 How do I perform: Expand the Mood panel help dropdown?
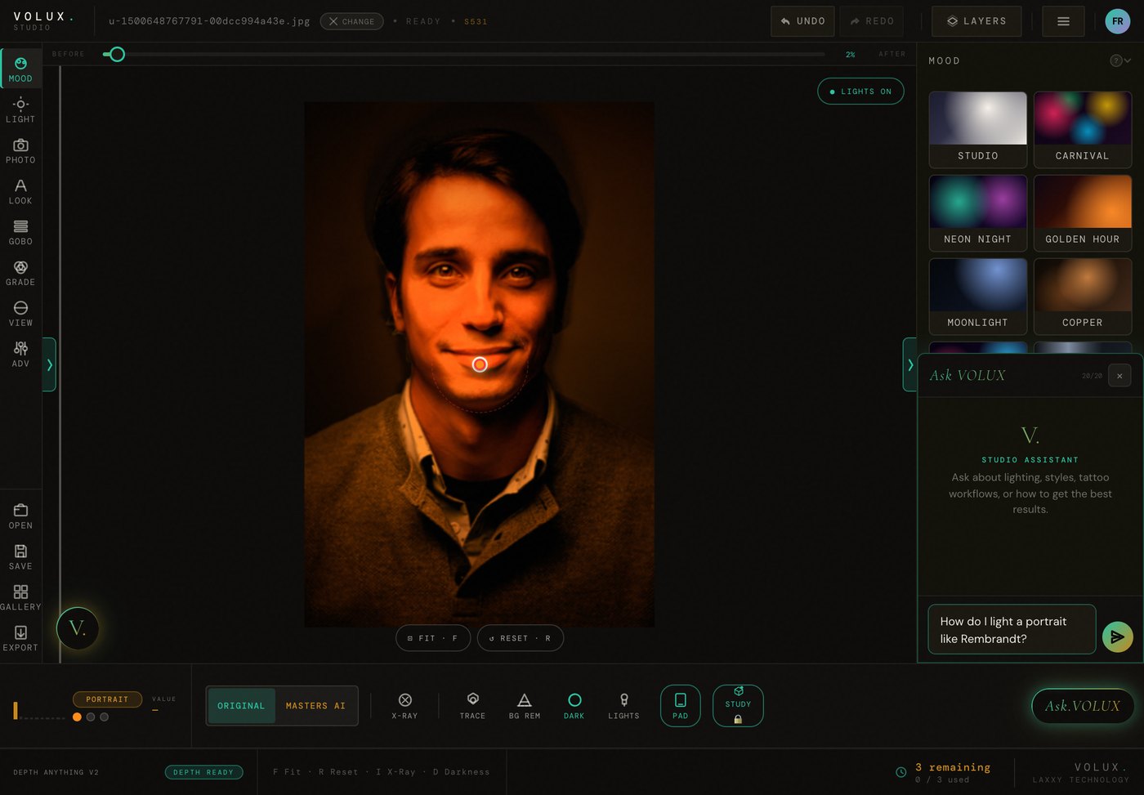click(1120, 60)
